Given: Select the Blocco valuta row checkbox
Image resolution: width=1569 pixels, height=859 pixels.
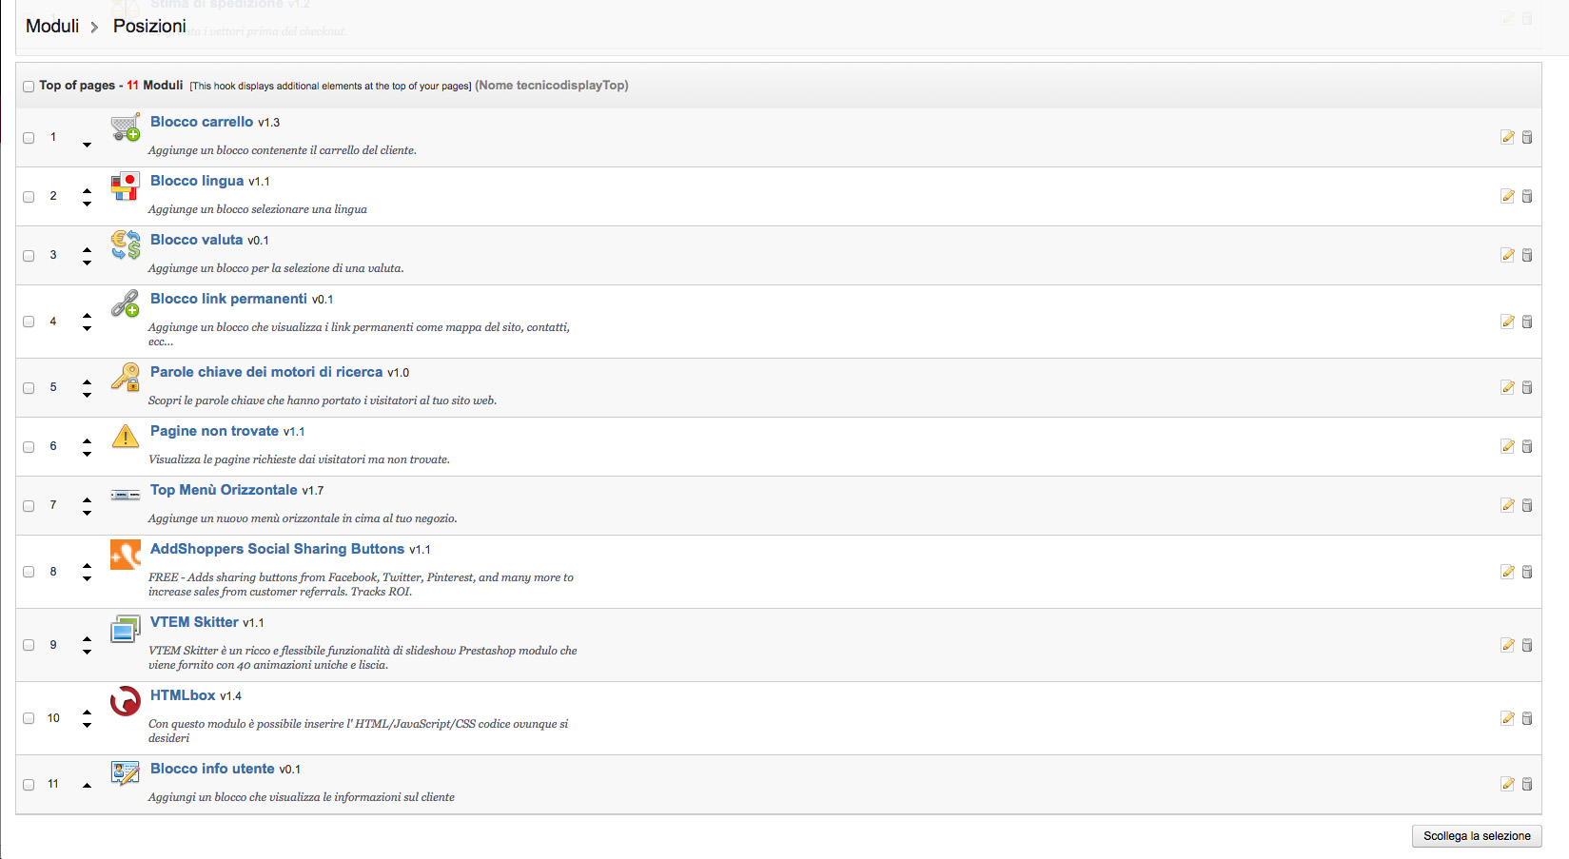Looking at the screenshot, I should pos(29,256).
